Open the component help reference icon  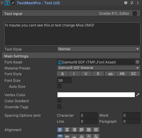[126, 3]
